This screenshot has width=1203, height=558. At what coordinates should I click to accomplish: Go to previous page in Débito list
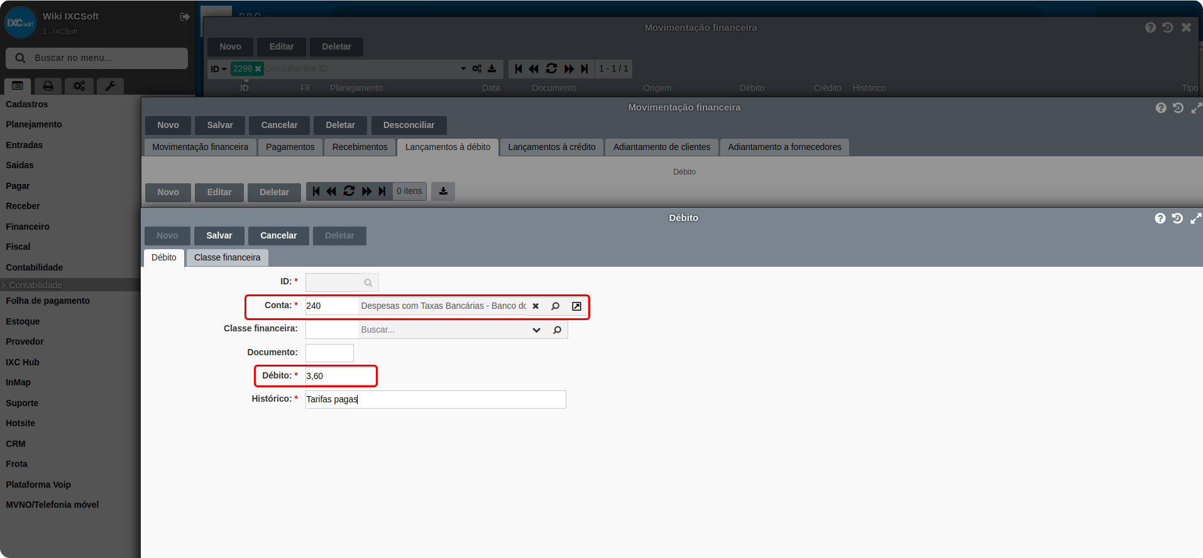[331, 191]
